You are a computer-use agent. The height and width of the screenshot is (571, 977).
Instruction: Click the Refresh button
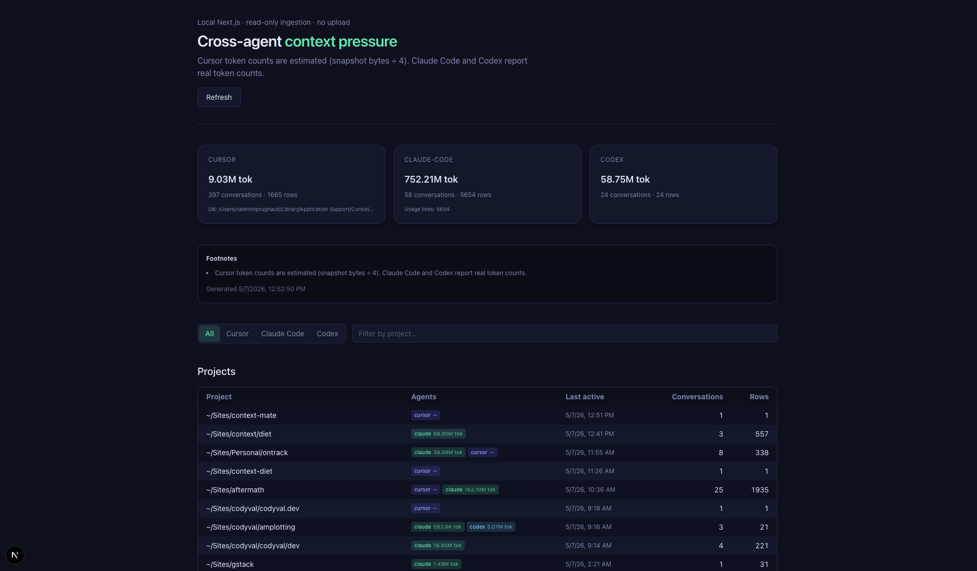pos(219,97)
